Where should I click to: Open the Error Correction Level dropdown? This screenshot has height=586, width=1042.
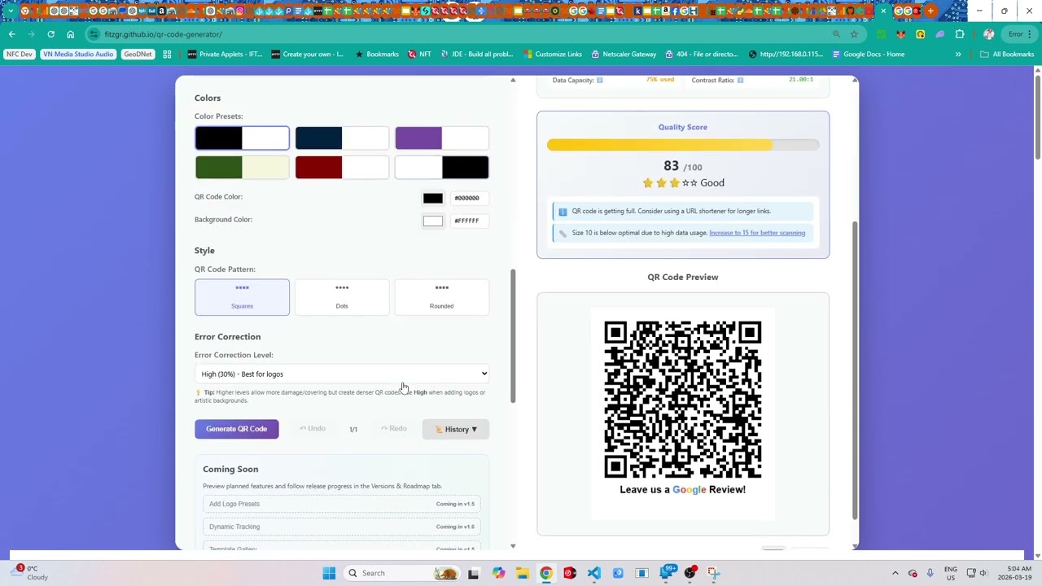point(342,374)
